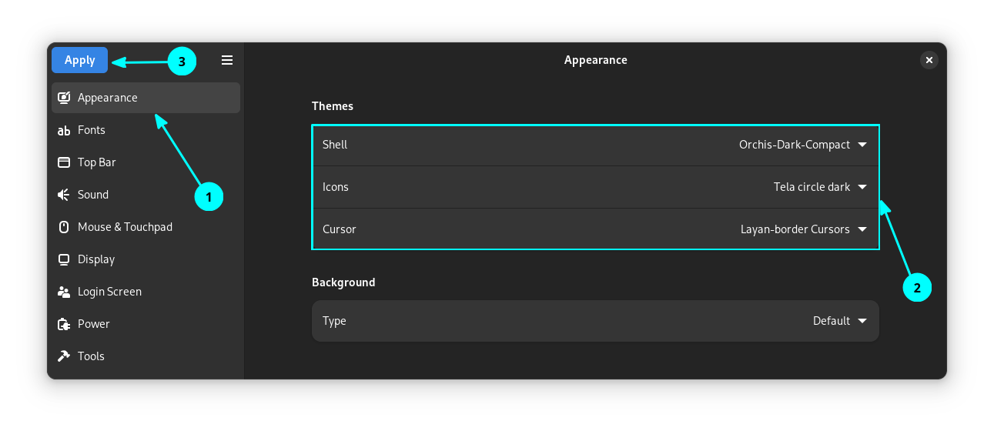Click the Fonts "ab" icon
This screenshot has width=994, height=431.
[64, 131]
